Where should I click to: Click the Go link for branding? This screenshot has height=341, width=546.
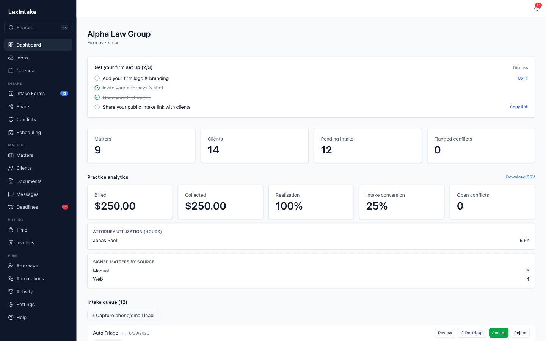[x=522, y=78]
